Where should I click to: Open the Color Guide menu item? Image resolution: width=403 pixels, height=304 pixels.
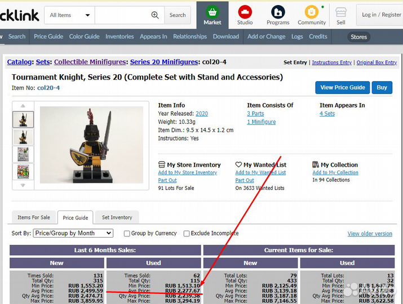[x=84, y=37]
